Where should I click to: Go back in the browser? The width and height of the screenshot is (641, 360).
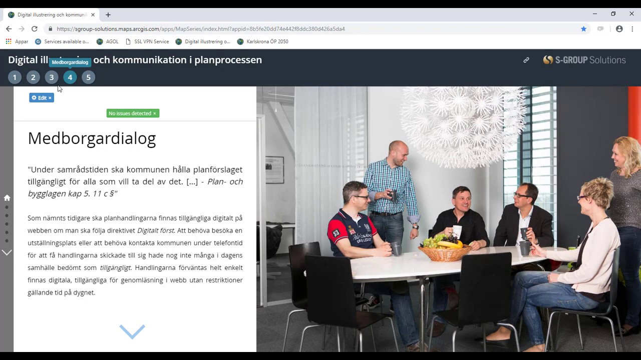[x=9, y=29]
